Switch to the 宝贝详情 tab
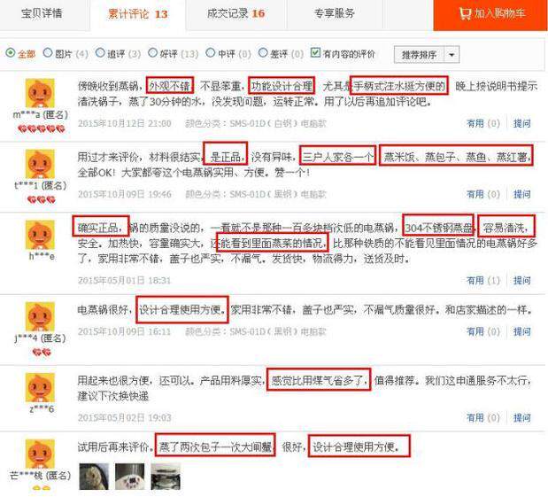Screen dimensions: 548x497 42,13
